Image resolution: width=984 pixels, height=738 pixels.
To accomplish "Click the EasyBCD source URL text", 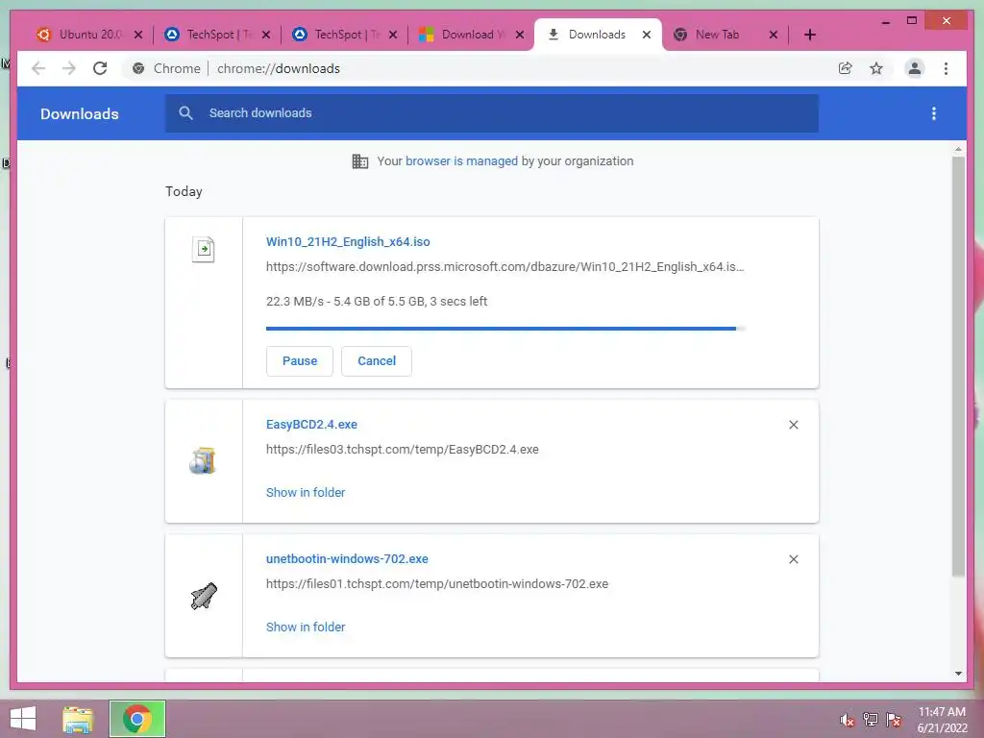I will [x=403, y=450].
